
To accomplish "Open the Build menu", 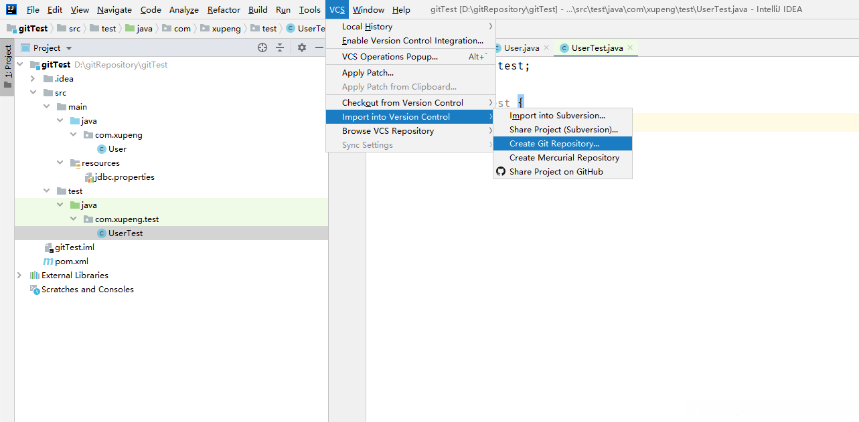I will point(258,10).
